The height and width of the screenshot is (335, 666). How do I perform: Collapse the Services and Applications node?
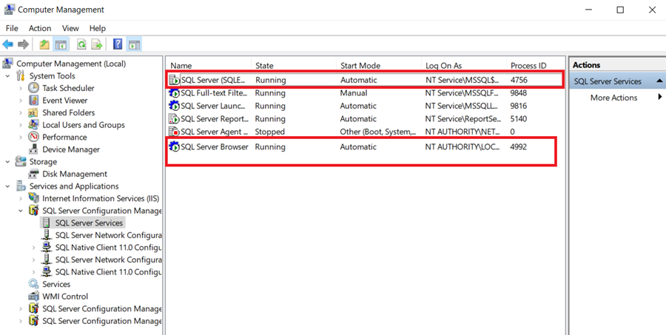[7, 186]
